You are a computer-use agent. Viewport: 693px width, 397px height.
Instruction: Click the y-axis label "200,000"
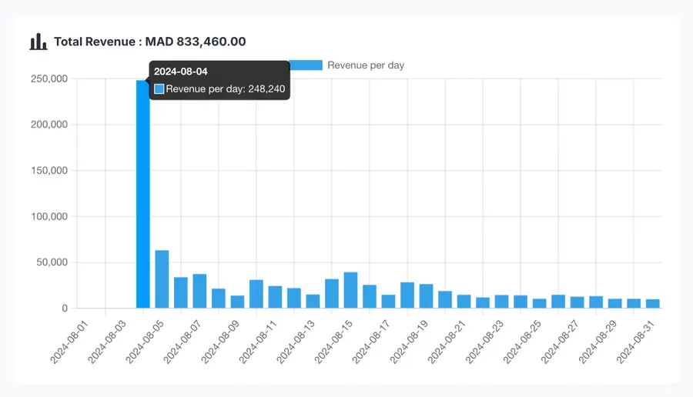coord(49,125)
